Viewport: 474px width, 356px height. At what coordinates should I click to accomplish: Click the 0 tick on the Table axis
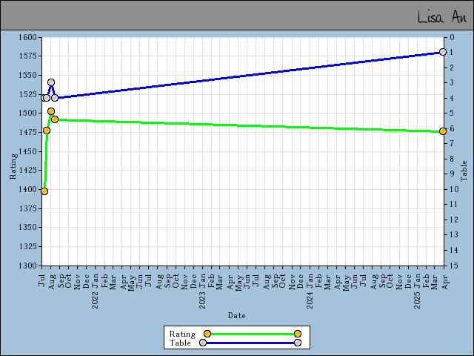(452, 38)
